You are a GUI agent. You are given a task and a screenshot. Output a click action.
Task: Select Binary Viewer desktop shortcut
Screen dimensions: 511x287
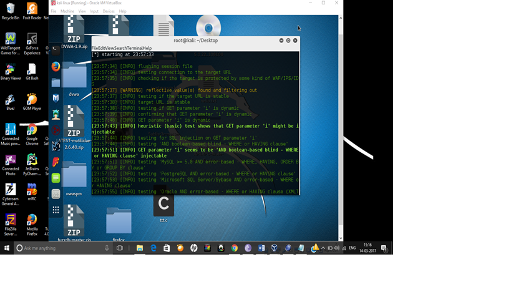pos(11,72)
